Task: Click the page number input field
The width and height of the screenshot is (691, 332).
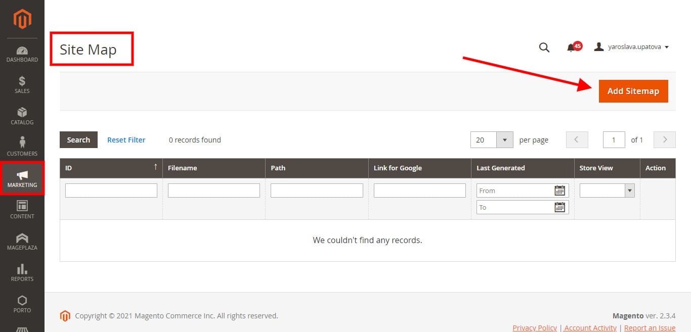Action: [x=614, y=140]
